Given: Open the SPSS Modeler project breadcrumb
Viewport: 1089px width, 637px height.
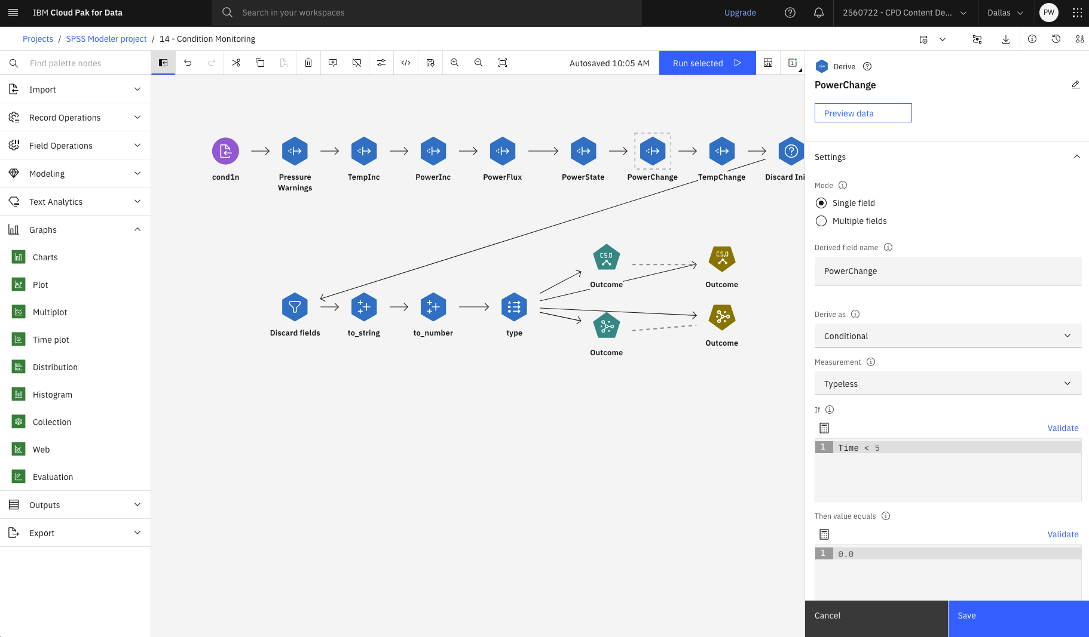Looking at the screenshot, I should click(106, 39).
